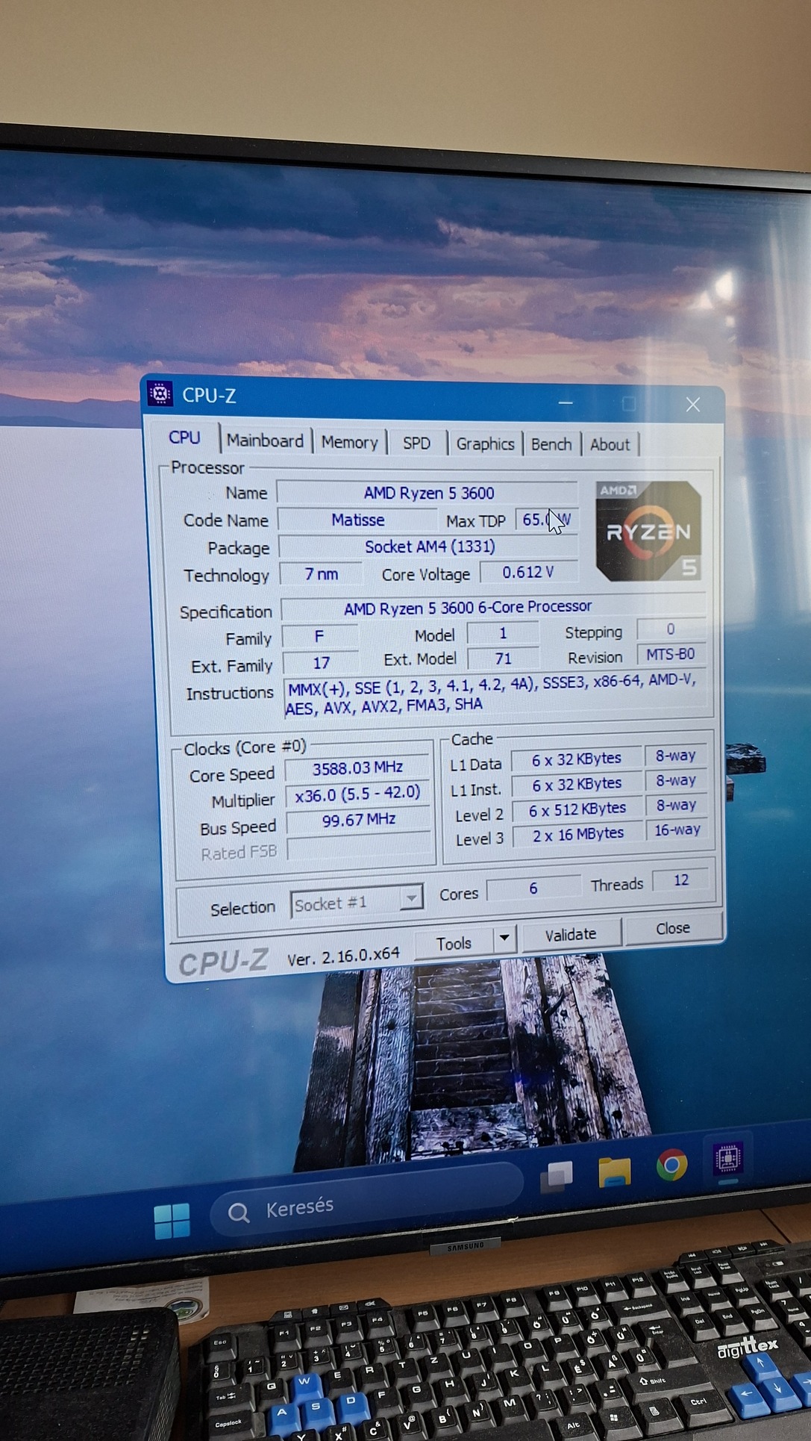
Task: Switch to the Mainboard tab
Action: point(265,441)
